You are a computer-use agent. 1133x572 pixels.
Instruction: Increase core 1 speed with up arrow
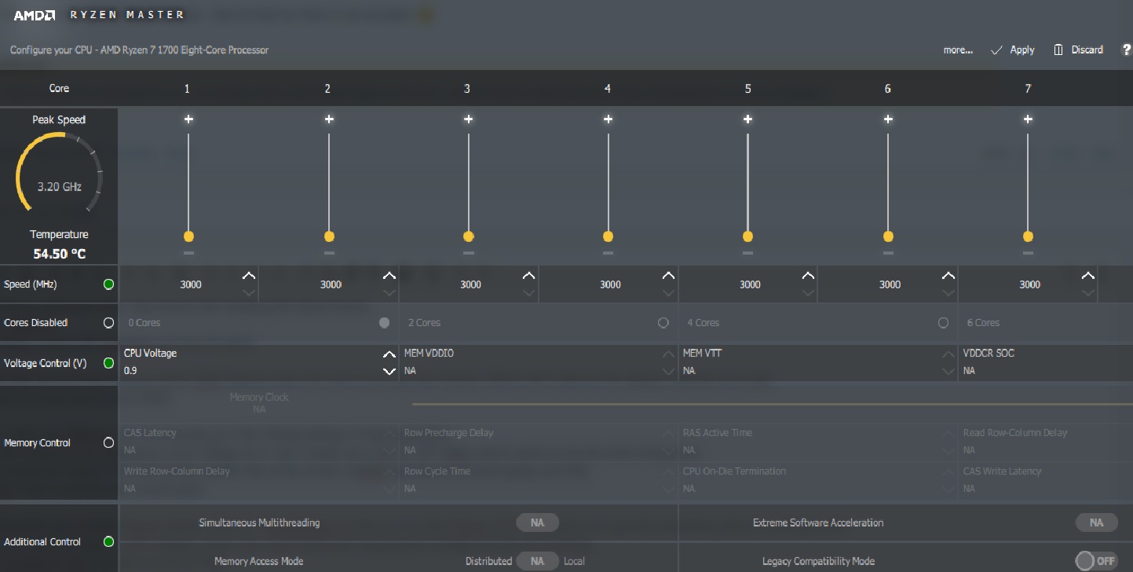pos(249,276)
